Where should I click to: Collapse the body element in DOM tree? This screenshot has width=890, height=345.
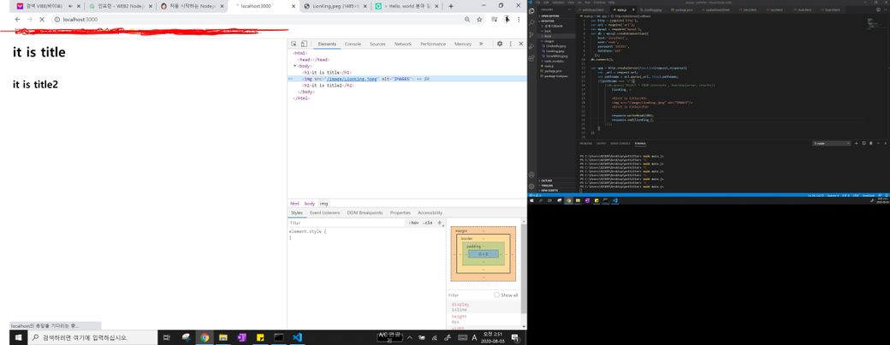click(x=294, y=66)
